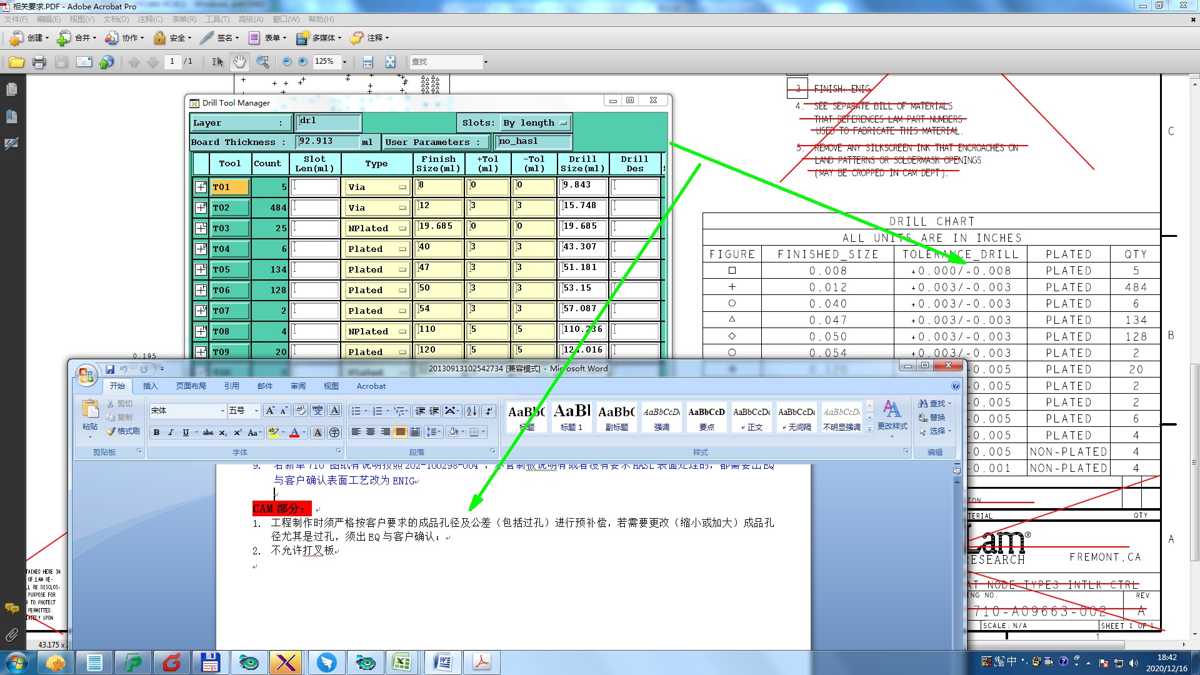
Task: Toggle Italic in Word ribbon
Action: click(x=171, y=432)
